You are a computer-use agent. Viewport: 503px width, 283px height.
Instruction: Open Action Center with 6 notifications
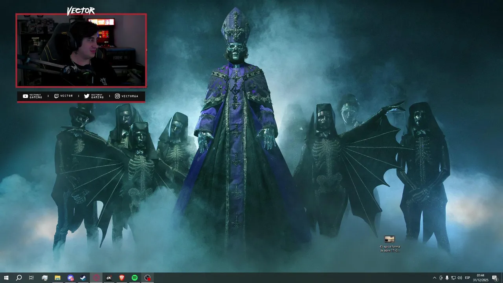(x=495, y=278)
